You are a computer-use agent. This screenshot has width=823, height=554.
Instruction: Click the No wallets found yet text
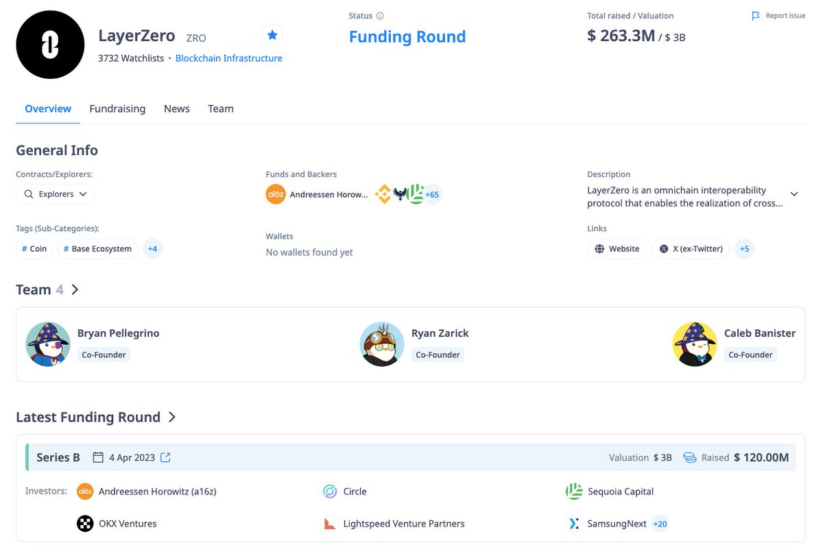coord(309,252)
